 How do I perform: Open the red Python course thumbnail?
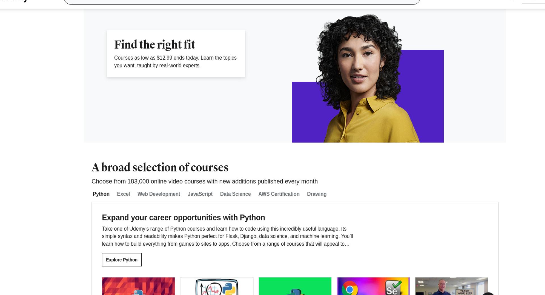tap(138, 286)
